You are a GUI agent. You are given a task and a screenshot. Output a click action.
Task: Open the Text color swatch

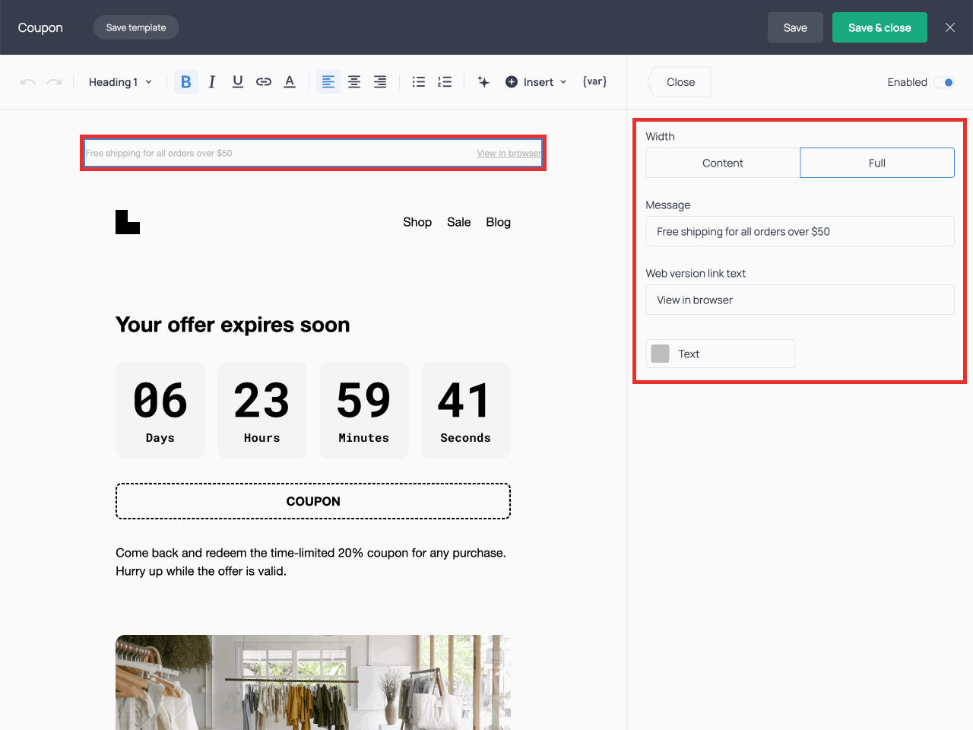point(661,354)
